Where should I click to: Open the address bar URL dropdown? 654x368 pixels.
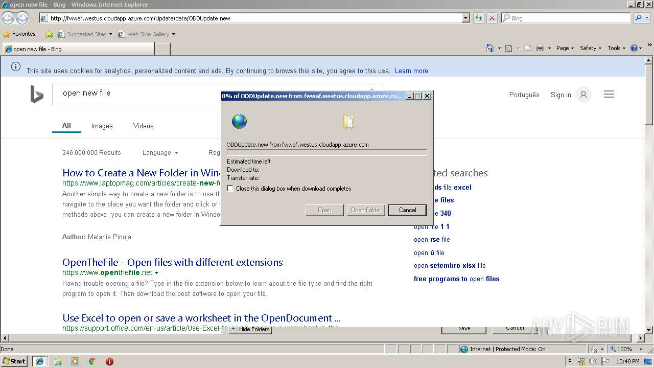pyautogui.click(x=466, y=18)
